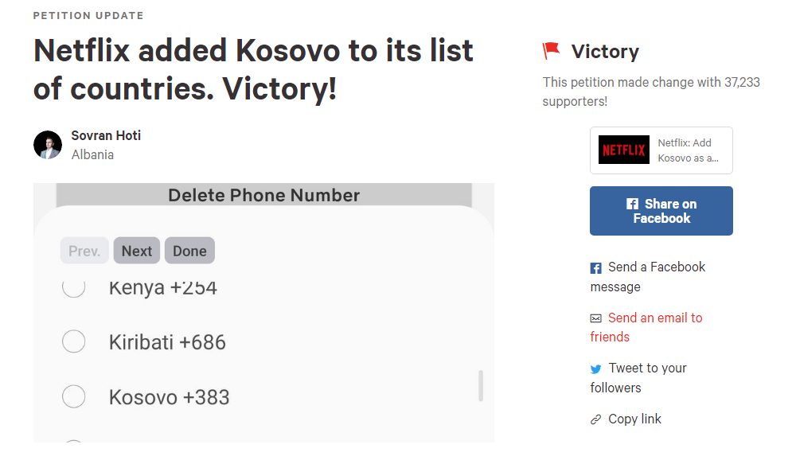The image size is (796, 464).
Task: Click the Netflix logo thumbnail
Action: [x=624, y=150]
